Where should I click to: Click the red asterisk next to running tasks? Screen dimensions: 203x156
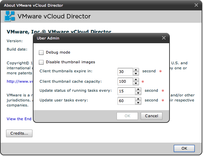pos(163,90)
